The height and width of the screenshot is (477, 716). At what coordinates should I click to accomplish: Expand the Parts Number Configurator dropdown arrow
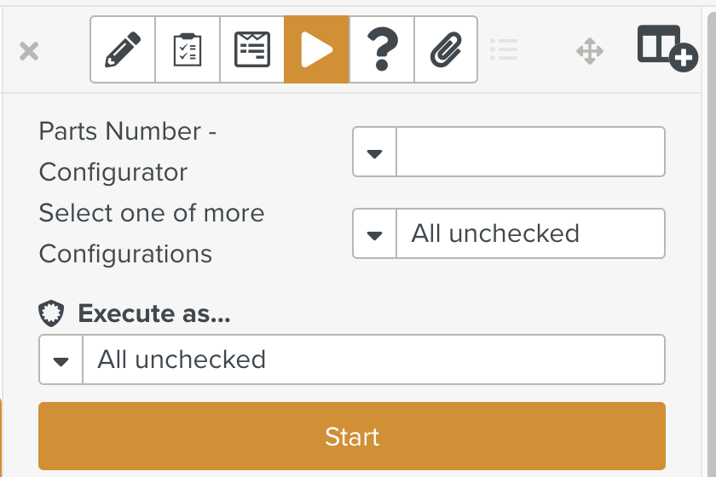[x=374, y=152]
